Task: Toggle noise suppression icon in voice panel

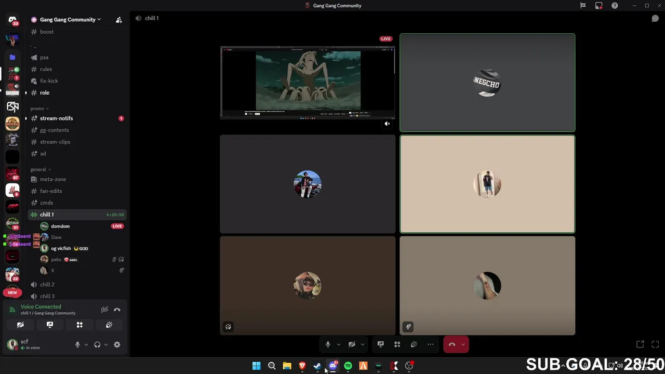Action: click(104, 310)
